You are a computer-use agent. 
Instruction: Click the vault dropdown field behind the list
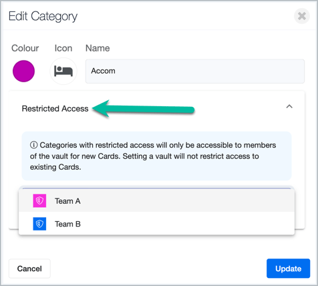(x=156, y=188)
